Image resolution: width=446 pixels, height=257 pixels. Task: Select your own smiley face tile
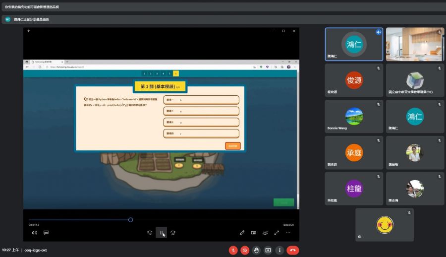click(385, 225)
